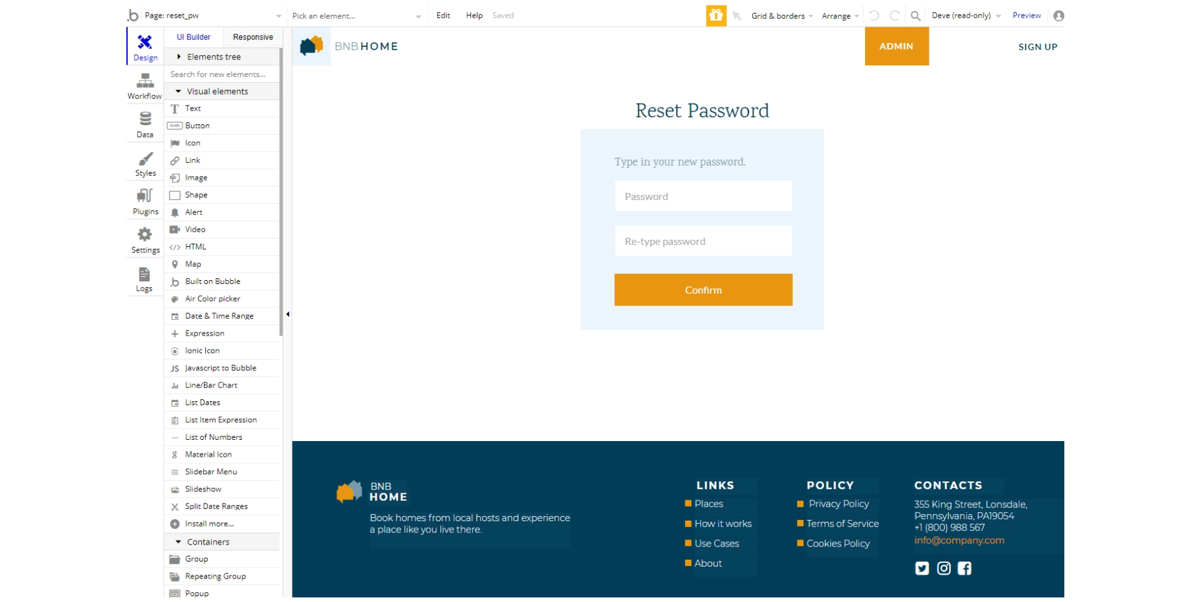Image resolution: width=1192 pixels, height=602 pixels.
Task: Click the undo arrow icon
Action: [x=874, y=16]
